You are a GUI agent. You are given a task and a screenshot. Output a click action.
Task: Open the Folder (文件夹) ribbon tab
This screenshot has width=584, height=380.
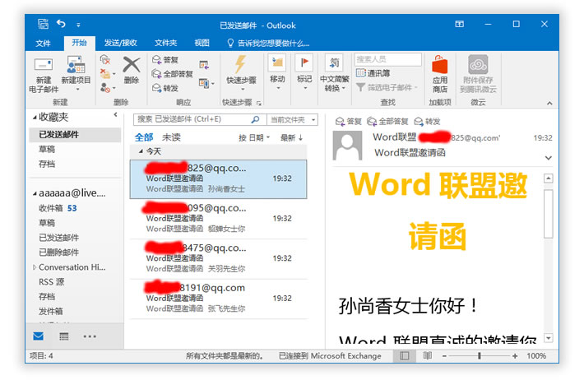pyautogui.click(x=165, y=44)
